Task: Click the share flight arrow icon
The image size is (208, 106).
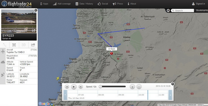Action: coord(33,45)
